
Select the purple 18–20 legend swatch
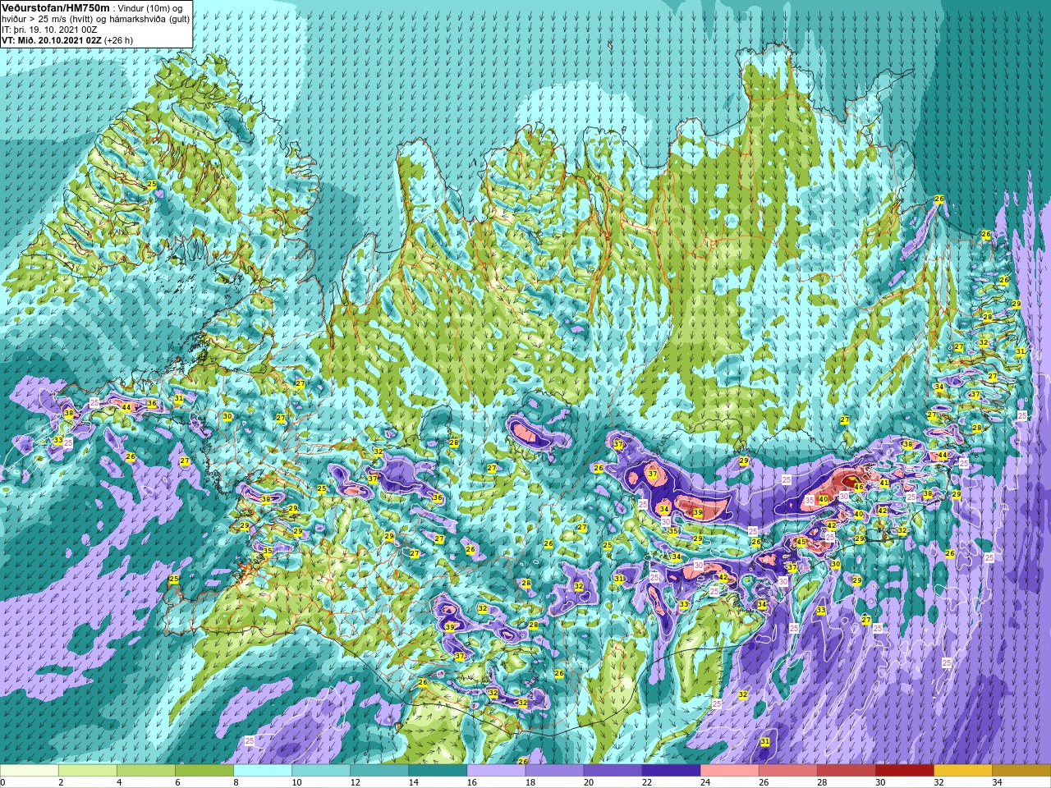tap(554, 771)
